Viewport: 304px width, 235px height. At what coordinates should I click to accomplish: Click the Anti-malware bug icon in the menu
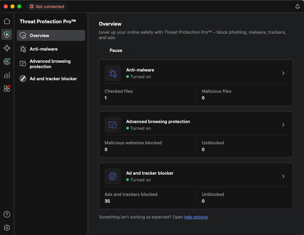(x=23, y=49)
